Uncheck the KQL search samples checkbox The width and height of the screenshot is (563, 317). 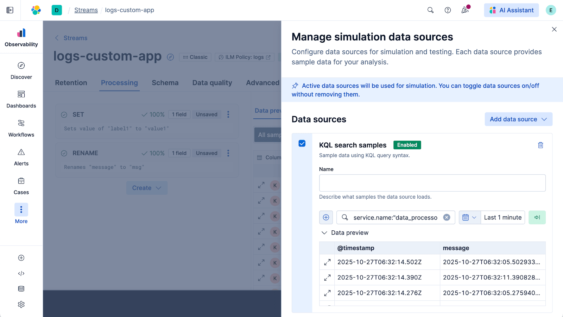click(x=302, y=143)
